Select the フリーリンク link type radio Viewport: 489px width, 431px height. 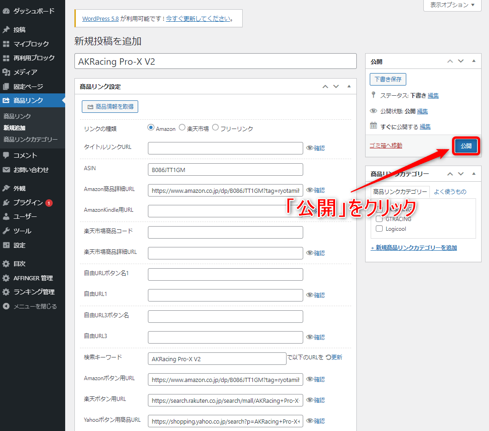[x=215, y=128]
